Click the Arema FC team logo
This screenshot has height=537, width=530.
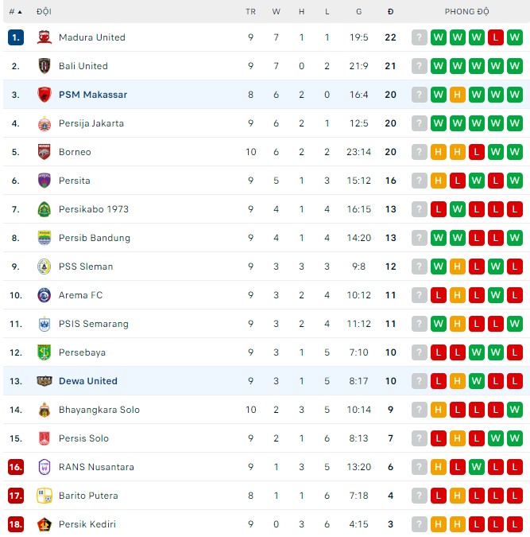(44, 295)
